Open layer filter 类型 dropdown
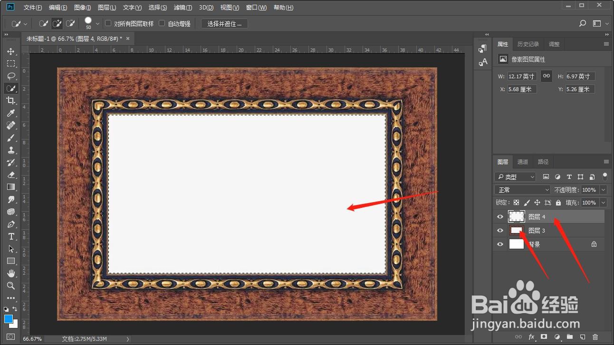 (x=515, y=177)
